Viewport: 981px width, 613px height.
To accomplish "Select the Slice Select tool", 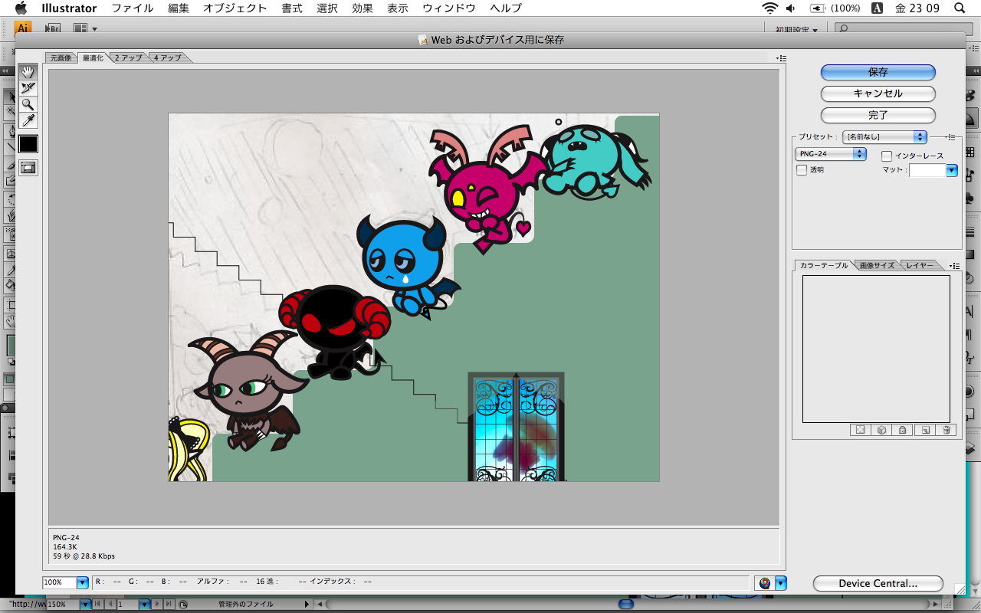I will [28, 88].
